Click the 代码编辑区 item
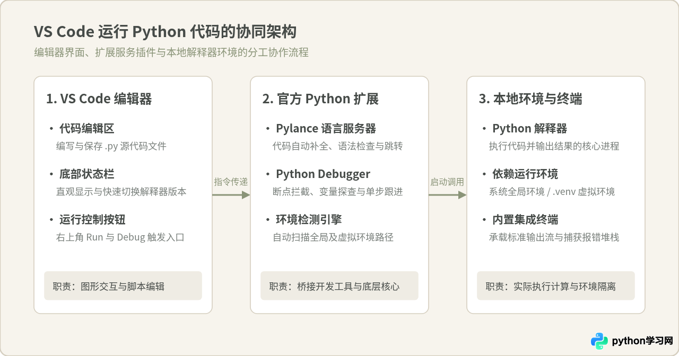 click(x=87, y=128)
